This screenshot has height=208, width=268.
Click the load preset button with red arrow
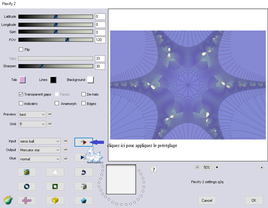tap(84, 142)
